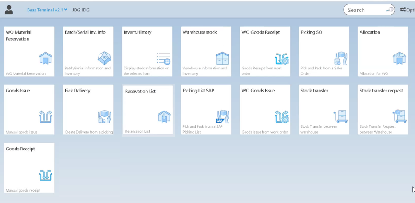This screenshot has width=415, height=203.
Task: Open the Invent.History list icon
Action: pos(163,58)
